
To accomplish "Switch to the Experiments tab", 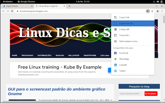I will coord(17,6).
